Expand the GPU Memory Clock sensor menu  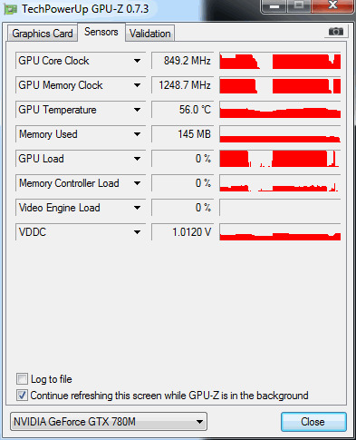[x=137, y=85]
